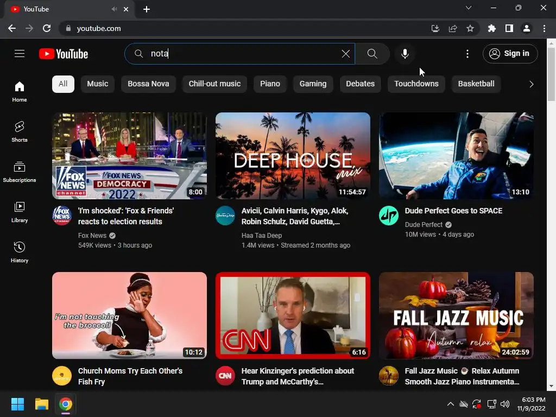Select the Basketball filter chip

(x=476, y=84)
